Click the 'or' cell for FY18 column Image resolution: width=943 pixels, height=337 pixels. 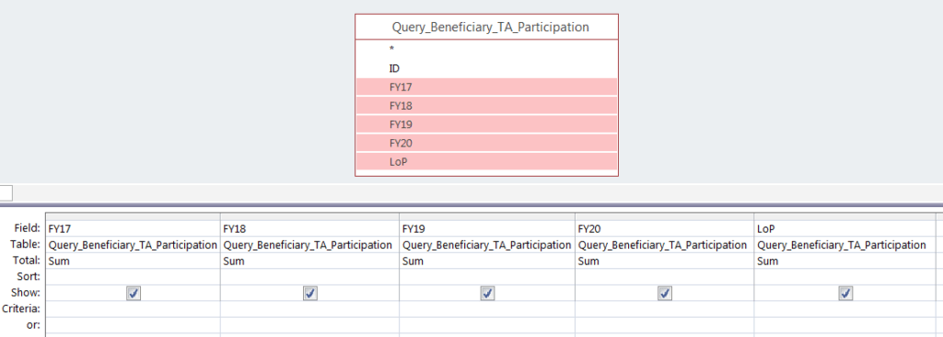coord(309,325)
